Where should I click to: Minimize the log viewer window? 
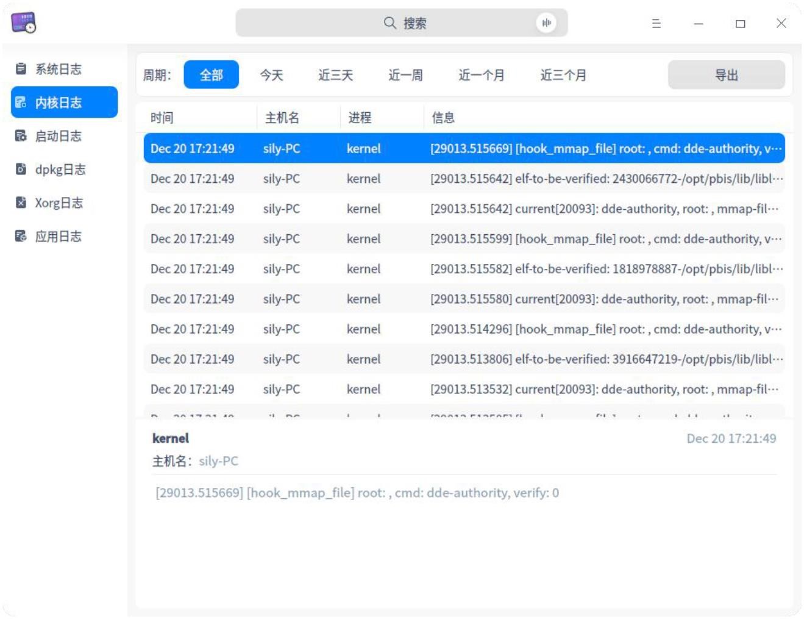pyautogui.click(x=699, y=23)
